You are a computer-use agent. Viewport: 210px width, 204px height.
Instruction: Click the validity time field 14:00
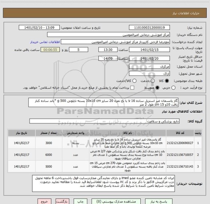click(108, 58)
